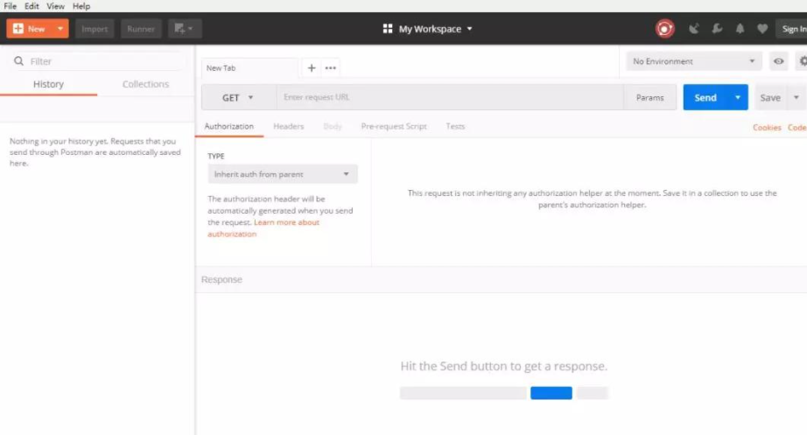
Task: Send the request with the Send button
Action: [705, 97]
